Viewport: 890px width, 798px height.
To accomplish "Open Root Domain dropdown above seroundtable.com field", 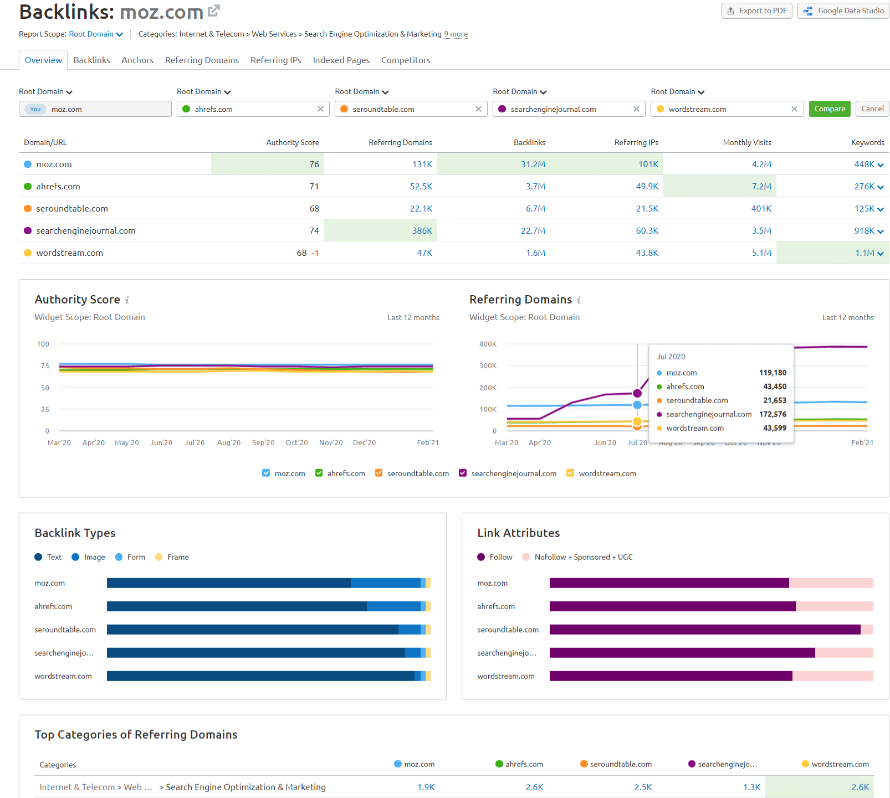I will click(362, 92).
